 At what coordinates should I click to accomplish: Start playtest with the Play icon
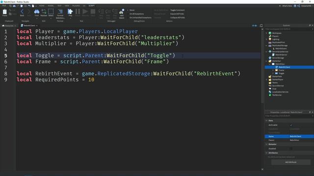70,12
